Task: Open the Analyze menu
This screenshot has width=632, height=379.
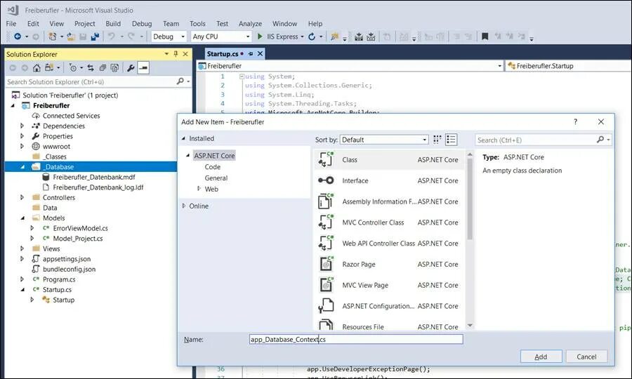Action: (x=250, y=24)
